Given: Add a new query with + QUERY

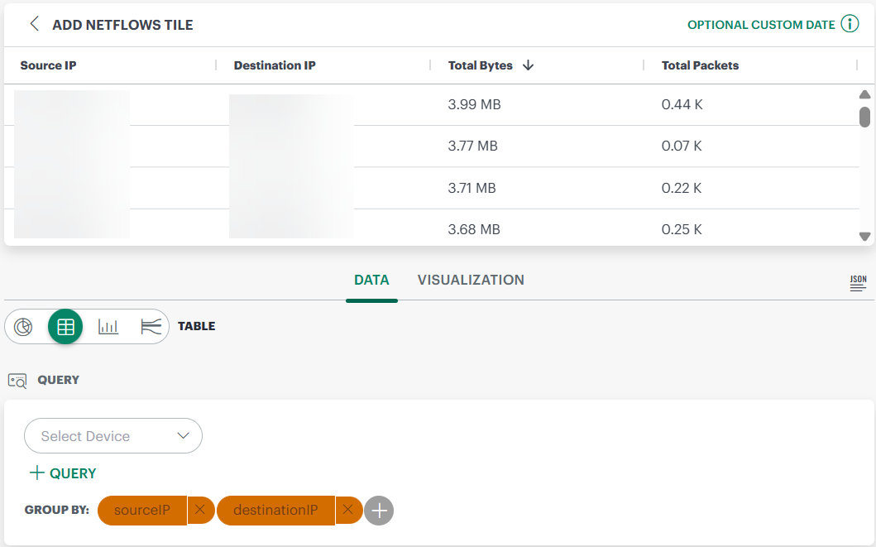Looking at the screenshot, I should click(63, 473).
